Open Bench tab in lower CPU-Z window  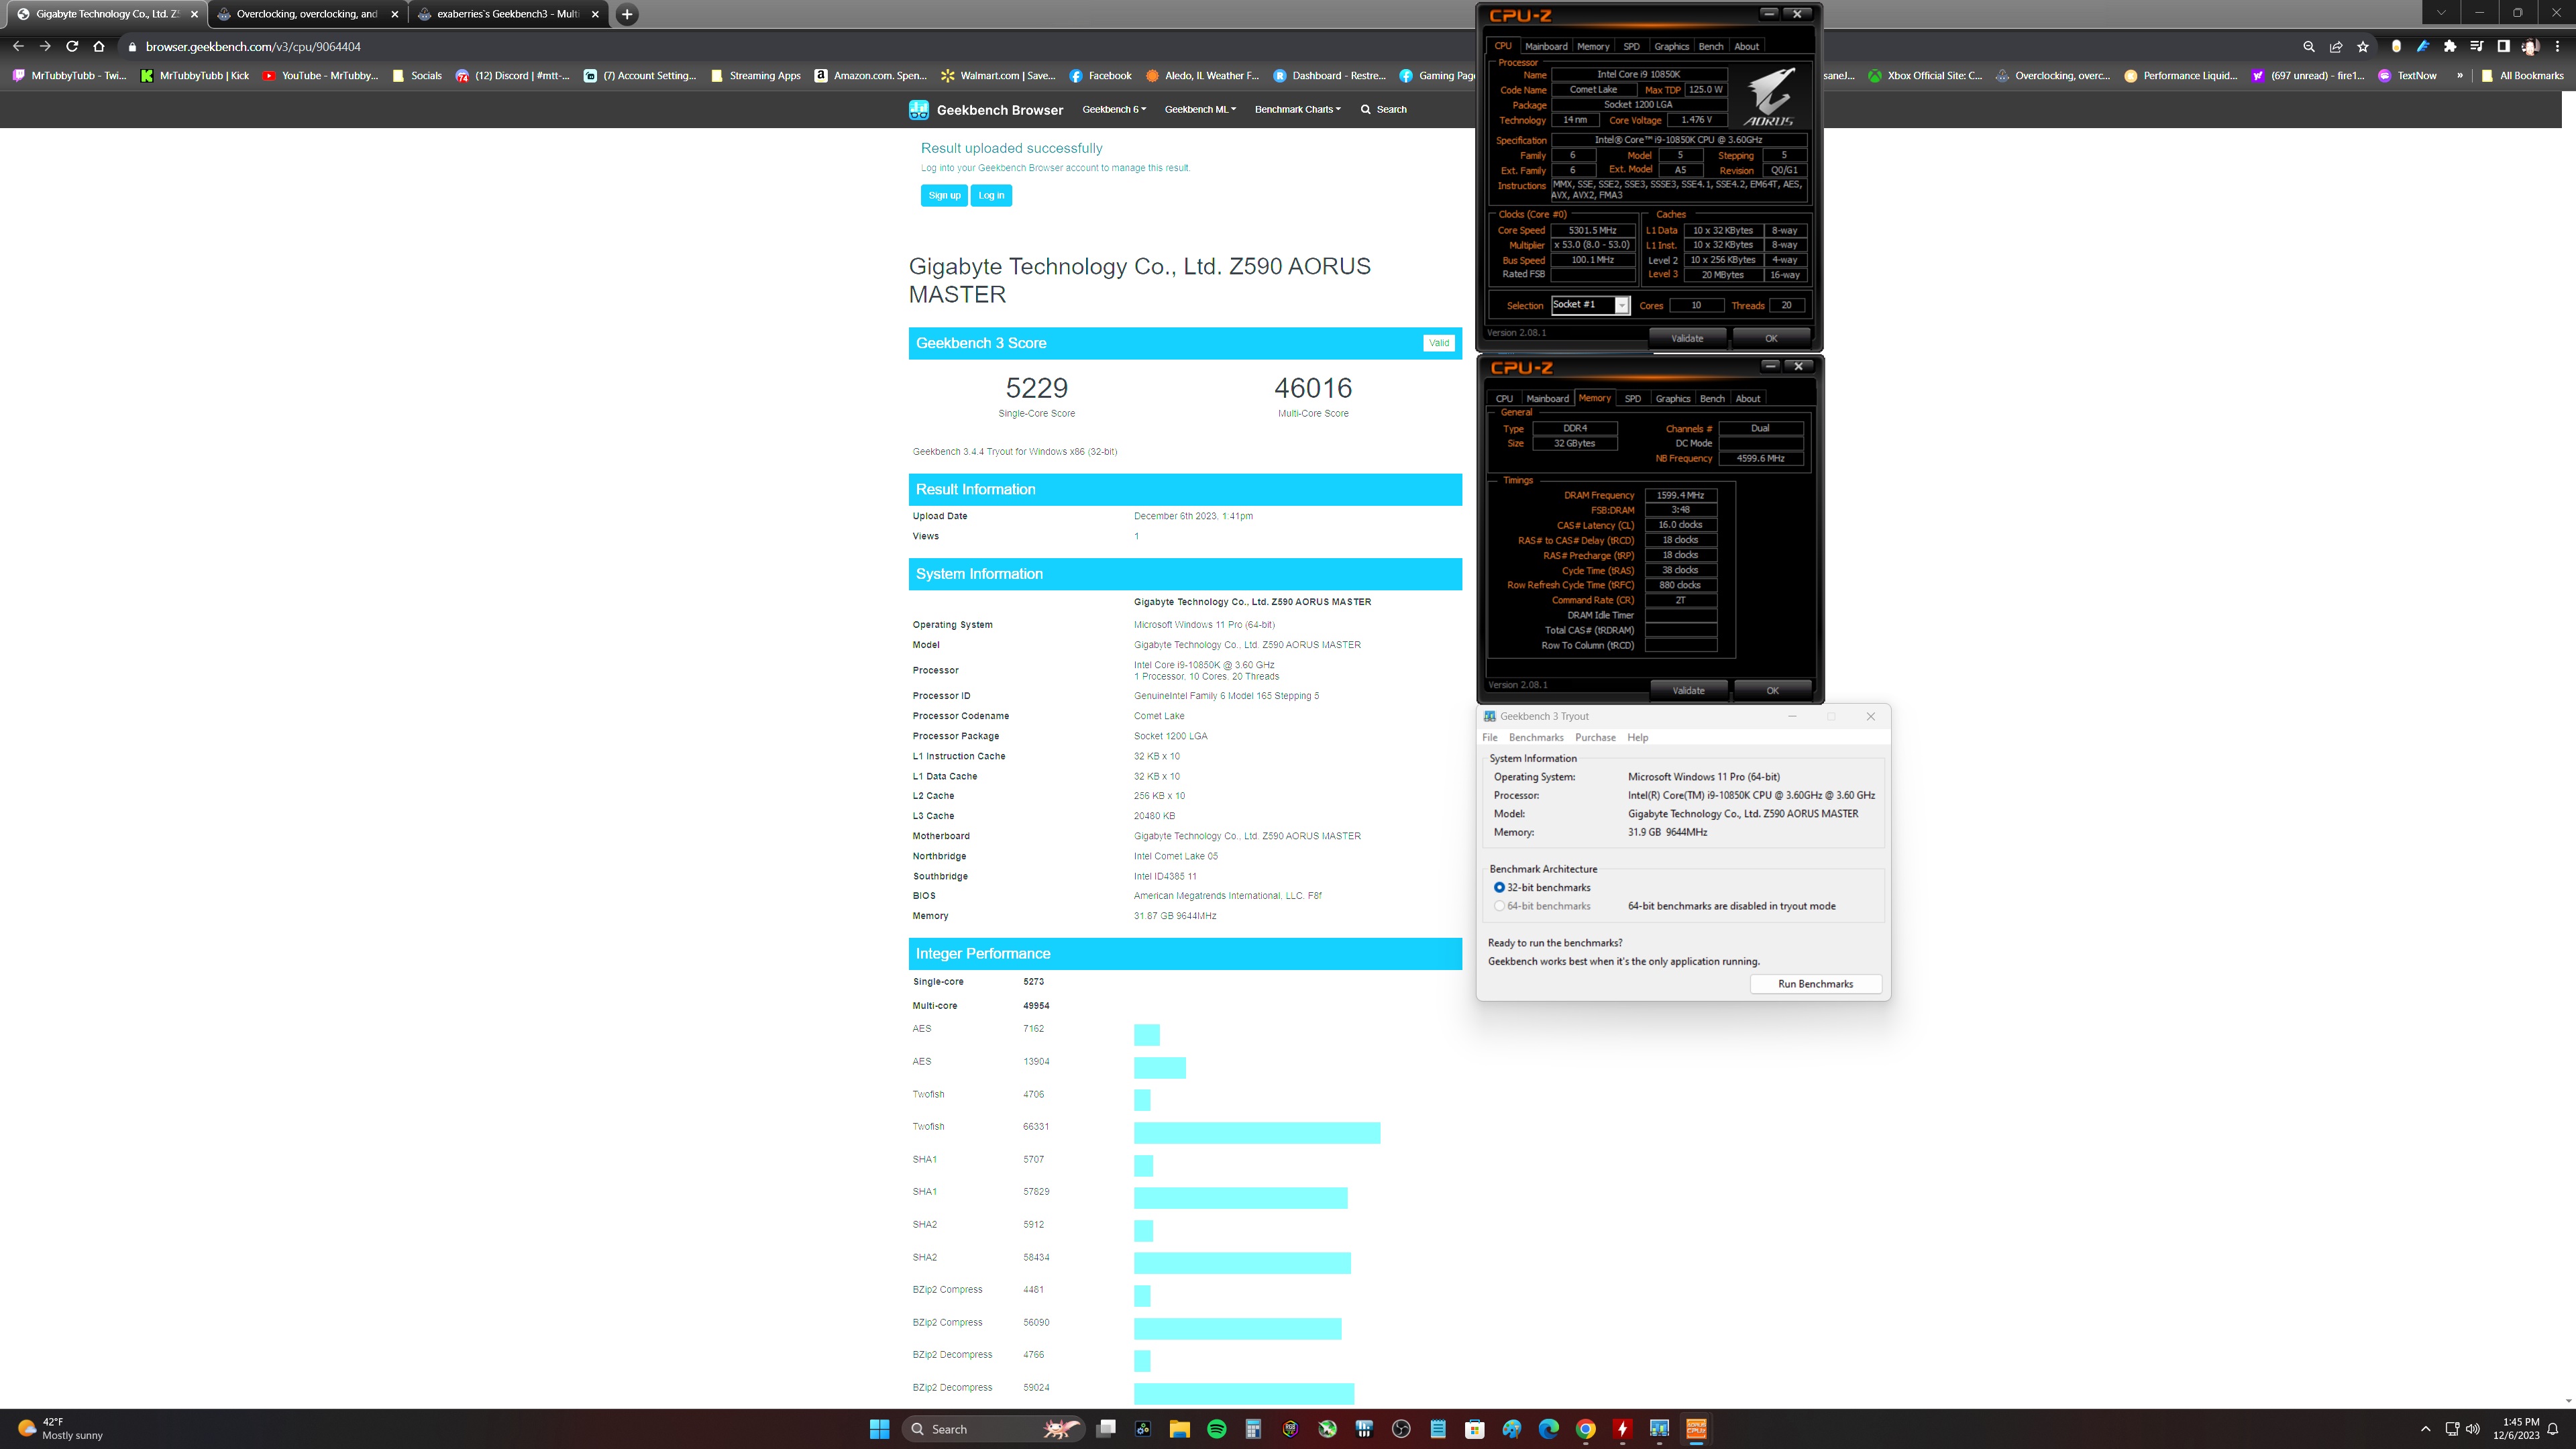[1712, 399]
